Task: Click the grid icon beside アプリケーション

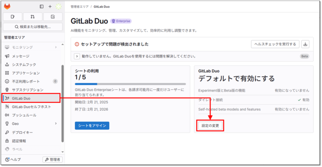Action: coord(7,73)
